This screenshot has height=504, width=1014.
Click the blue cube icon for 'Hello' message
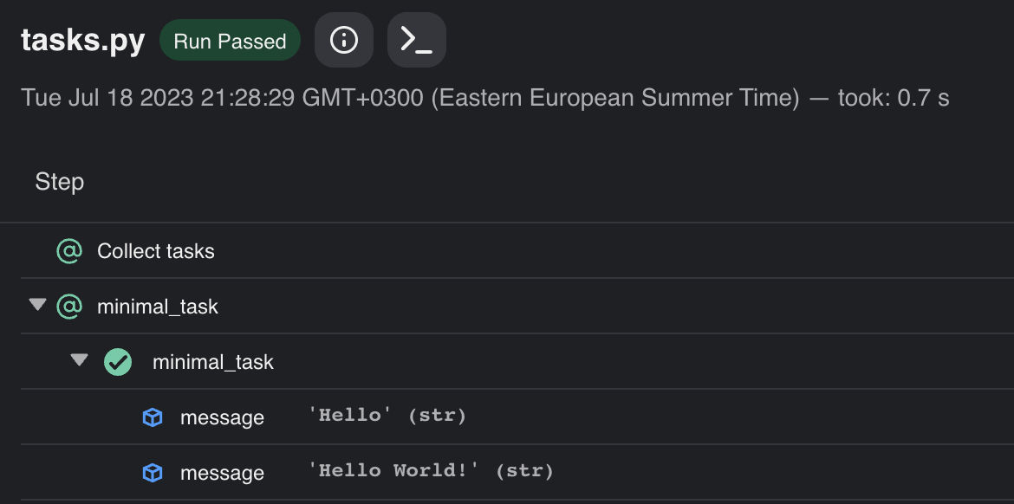(x=153, y=417)
